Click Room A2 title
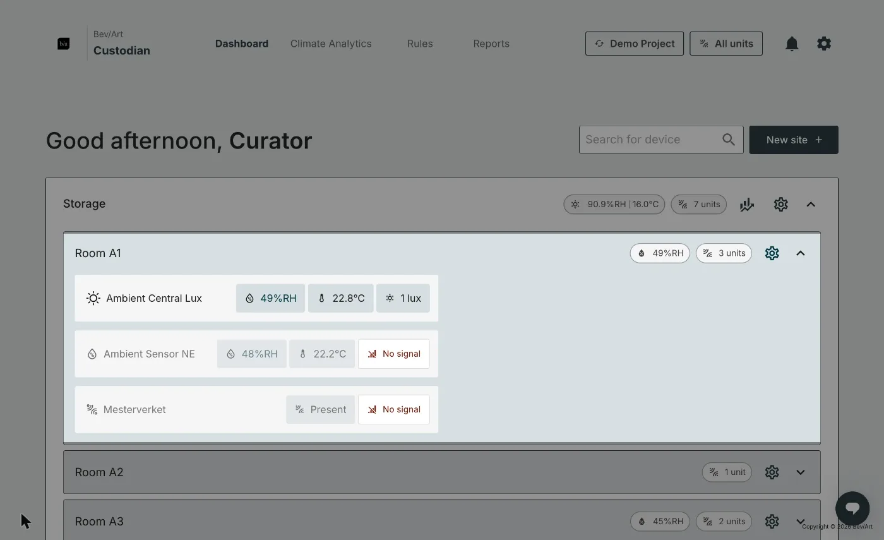Image resolution: width=884 pixels, height=540 pixels. pos(99,472)
